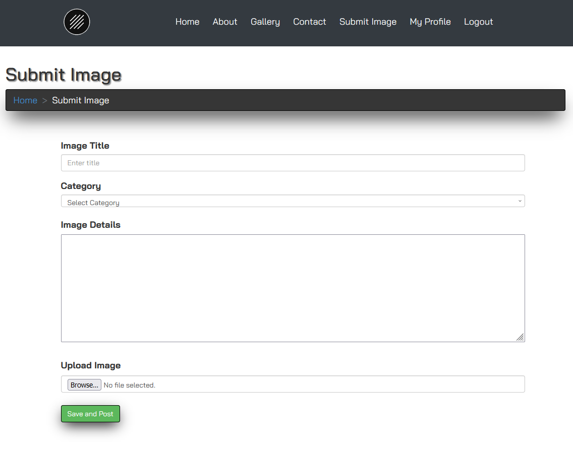Image resolution: width=573 pixels, height=449 pixels.
Task: Grab the text area resize handle
Action: click(x=520, y=337)
